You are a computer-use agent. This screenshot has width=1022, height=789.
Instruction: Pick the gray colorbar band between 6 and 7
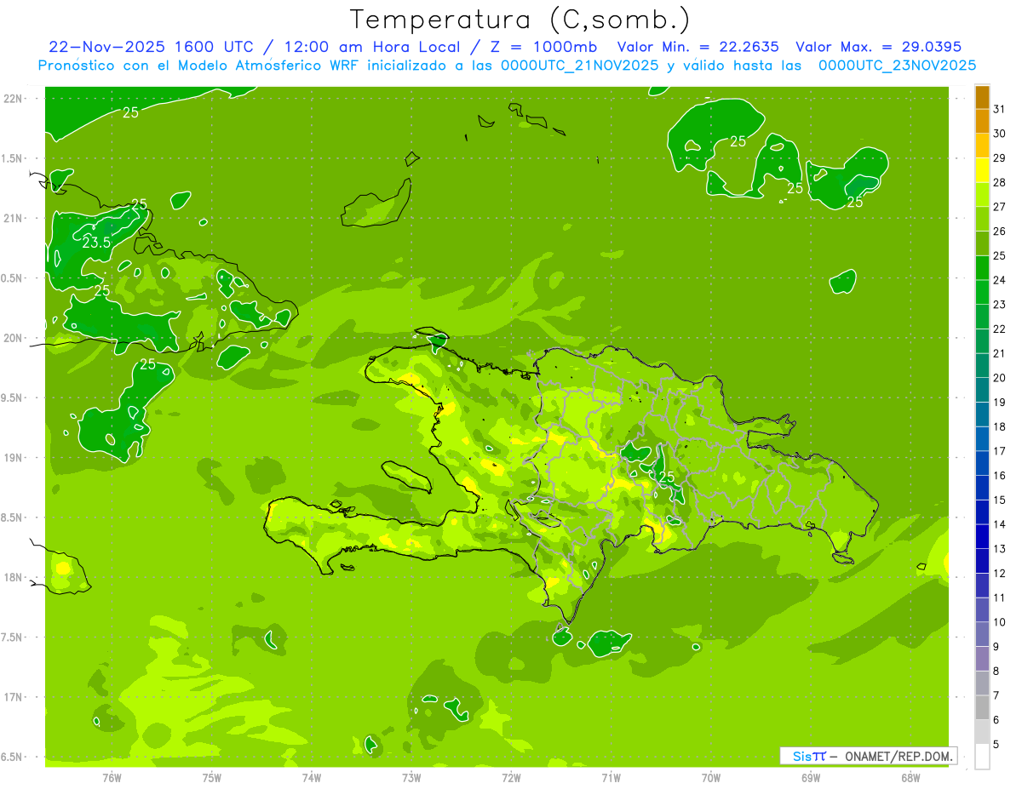click(982, 707)
